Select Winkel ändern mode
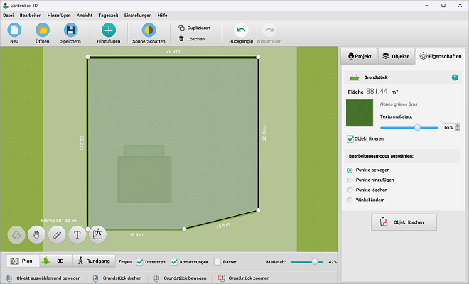This screenshot has width=469, height=284. tap(350, 200)
